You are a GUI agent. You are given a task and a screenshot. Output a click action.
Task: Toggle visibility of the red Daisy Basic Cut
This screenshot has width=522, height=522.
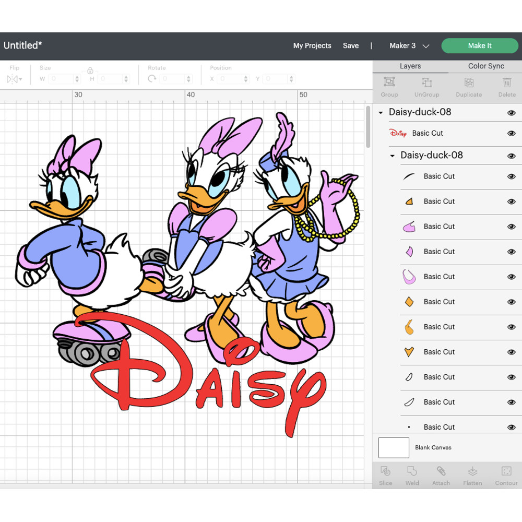(x=512, y=133)
